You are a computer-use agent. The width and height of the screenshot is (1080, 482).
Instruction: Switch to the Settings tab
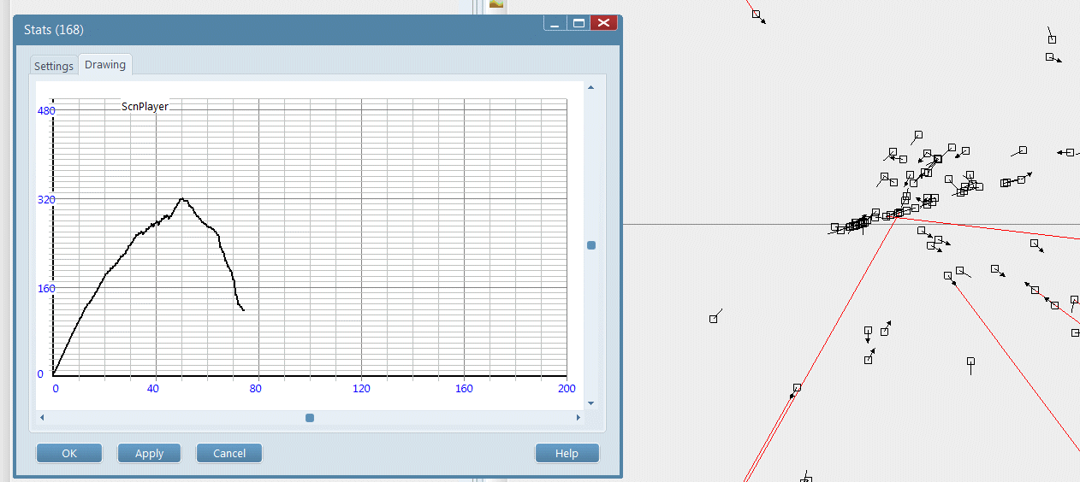coord(54,66)
